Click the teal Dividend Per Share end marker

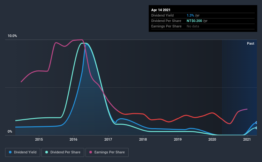(x=256, y=128)
